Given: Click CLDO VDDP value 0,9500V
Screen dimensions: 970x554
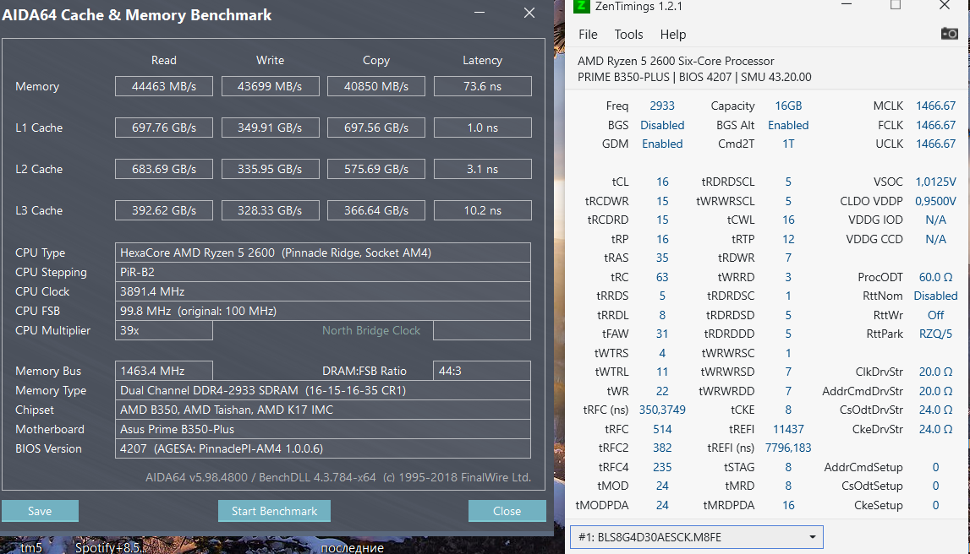Looking at the screenshot, I should point(935,201).
